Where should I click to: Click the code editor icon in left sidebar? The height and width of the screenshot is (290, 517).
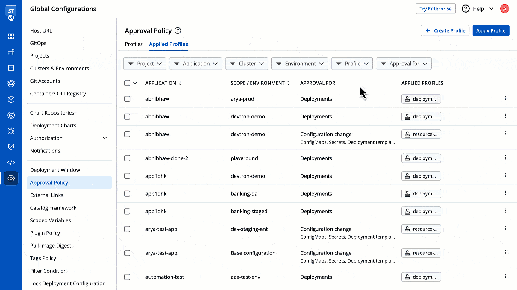coord(11,162)
